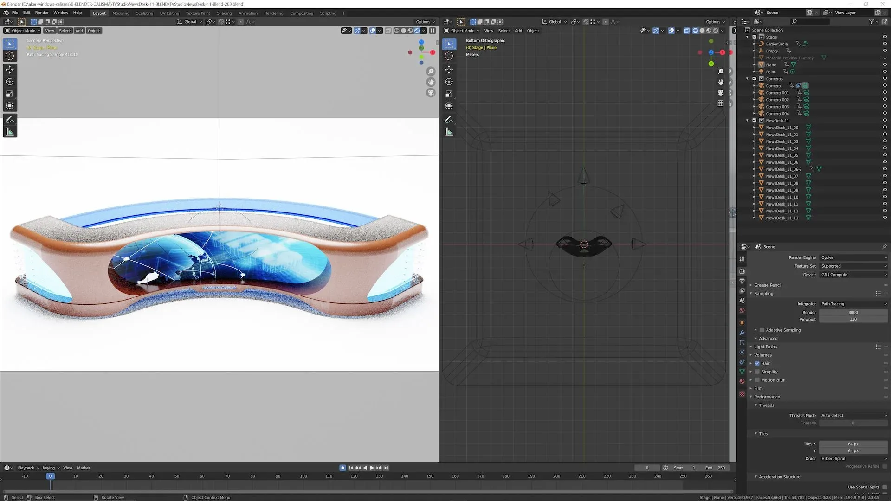Viewport: 891px width, 501px height.
Task: Open Modifiers properties wrench icon
Action: (x=742, y=333)
